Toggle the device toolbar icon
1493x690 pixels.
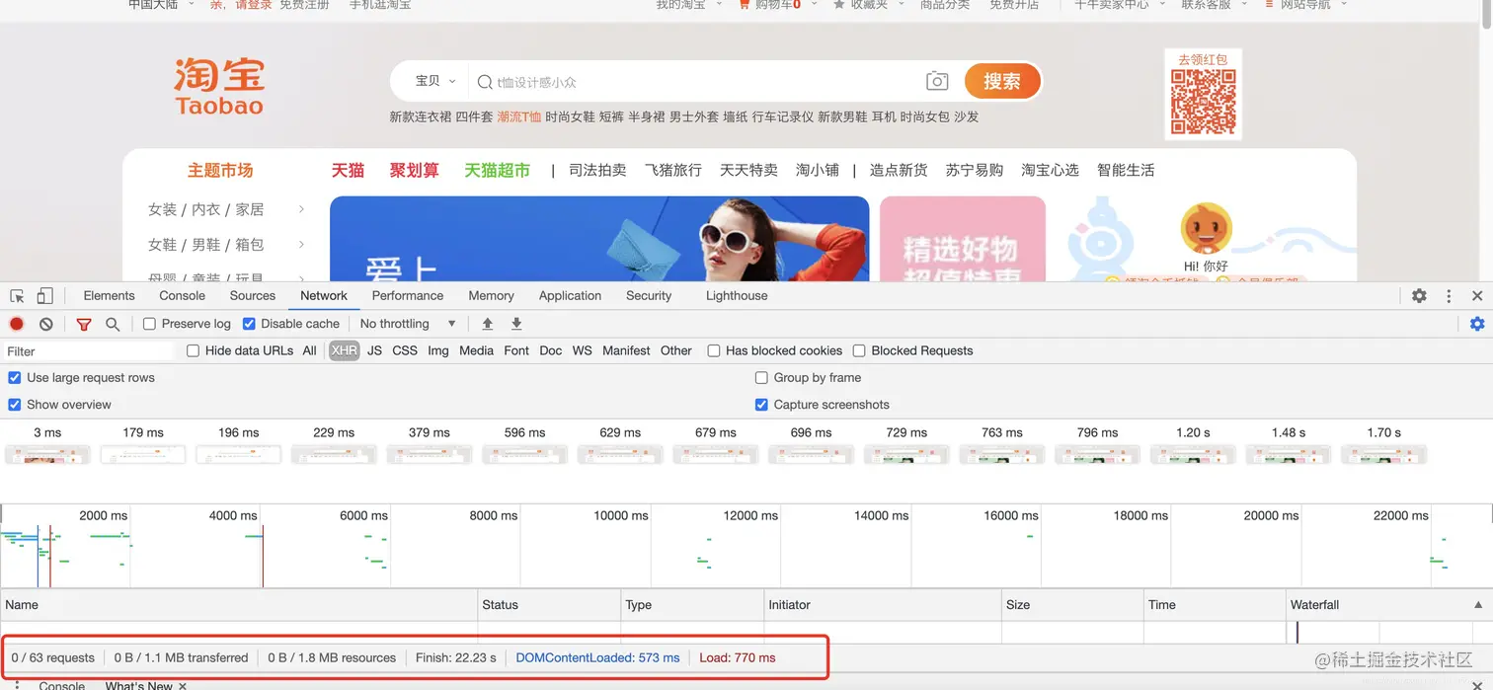point(44,296)
